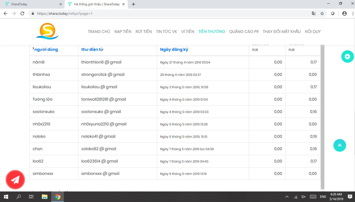Sort by the Ngày đăng ký column header
This screenshot has height=202, width=355.
point(174,50)
